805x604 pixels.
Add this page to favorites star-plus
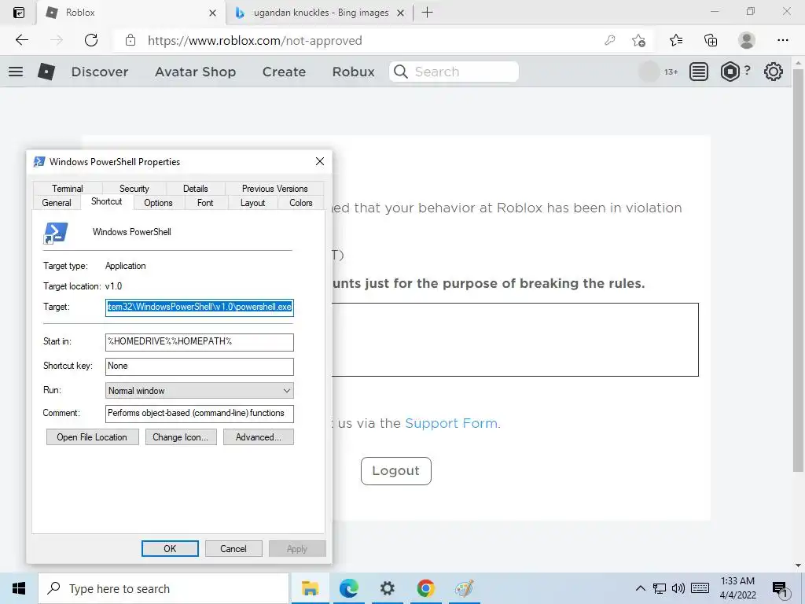pyautogui.click(x=638, y=40)
